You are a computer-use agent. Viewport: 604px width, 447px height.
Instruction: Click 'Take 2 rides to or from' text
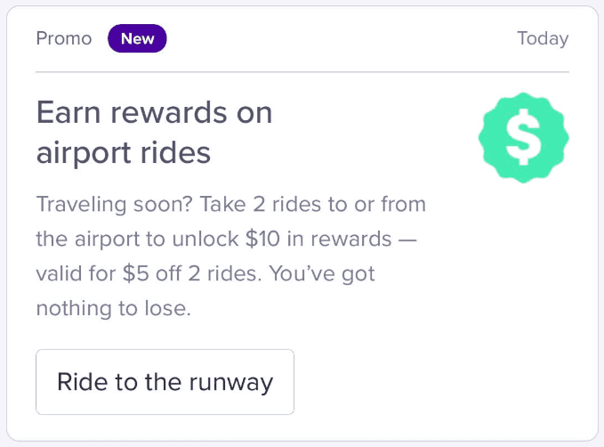coord(312,205)
